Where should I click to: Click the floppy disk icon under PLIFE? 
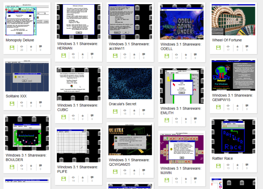(63, 178)
